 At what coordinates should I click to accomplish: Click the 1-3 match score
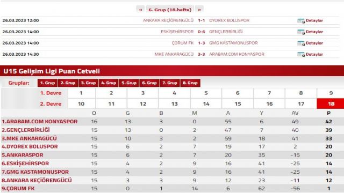coord(201,43)
